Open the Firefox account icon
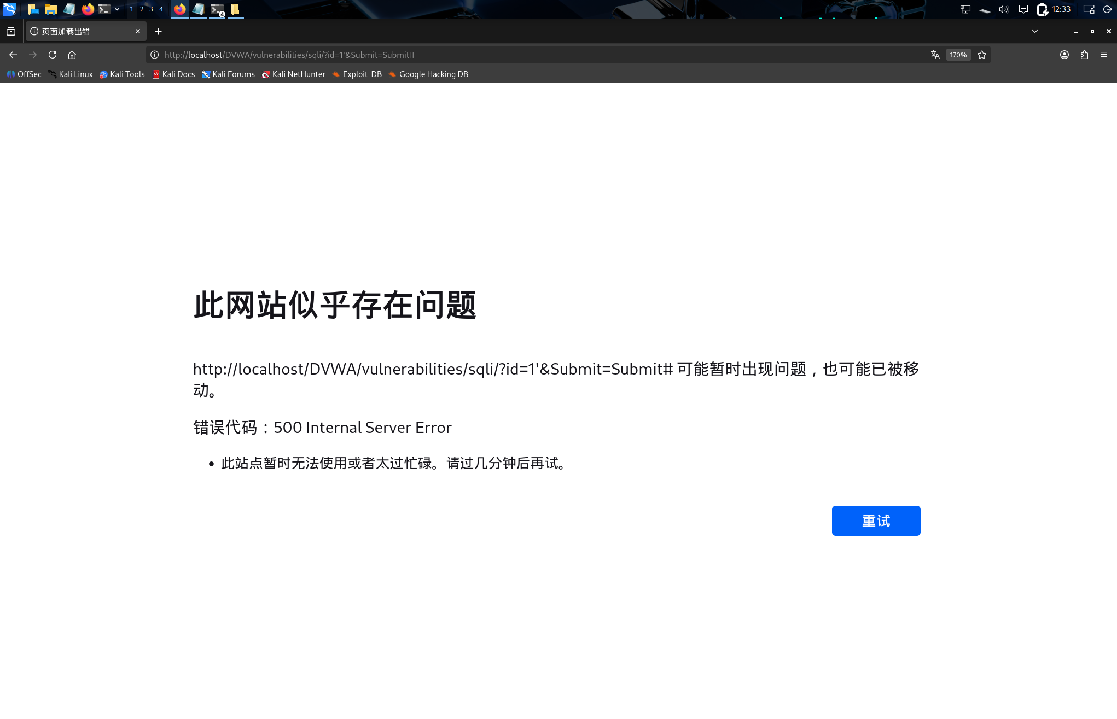The height and width of the screenshot is (719, 1117). 1064,55
